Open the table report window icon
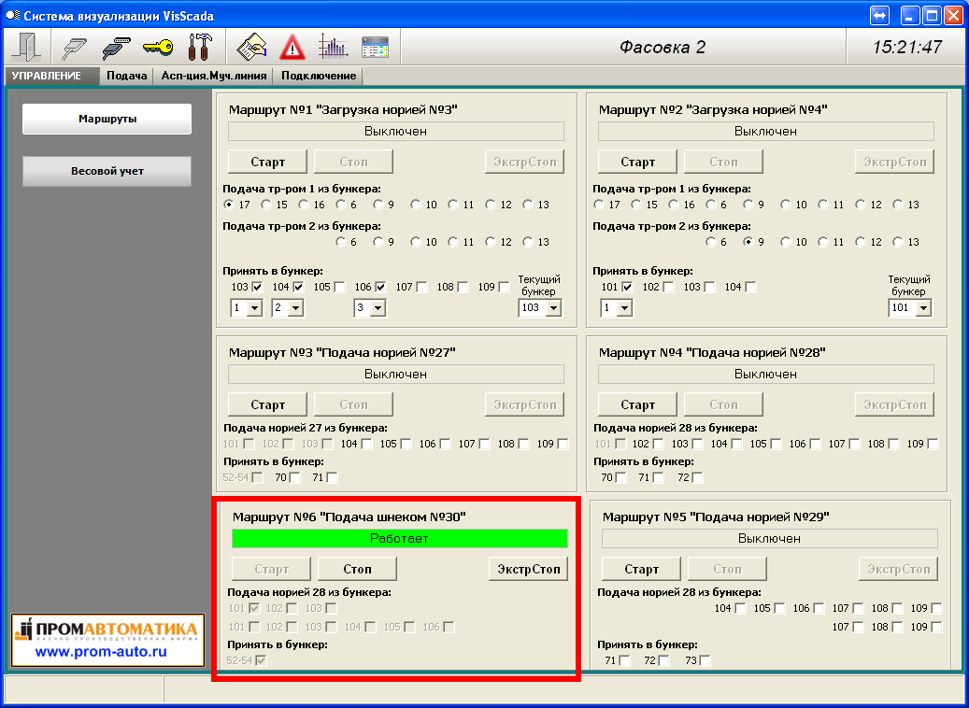Screen dimensions: 969x708 pos(375,47)
